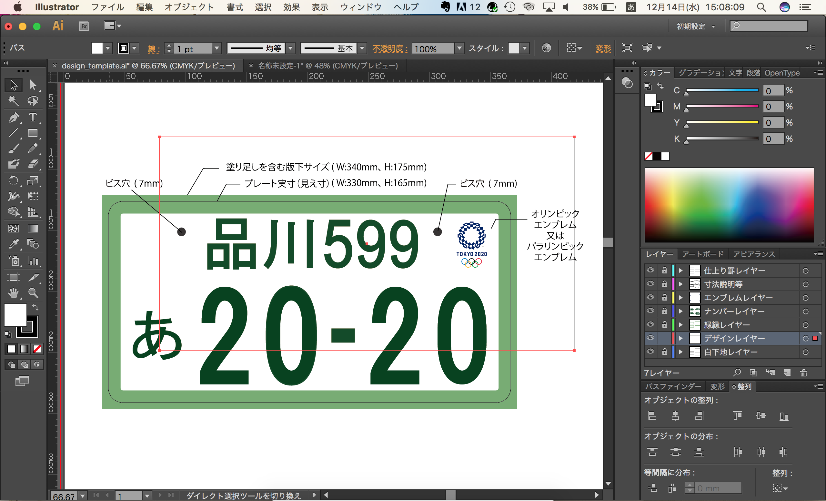Click the 不透明度 opacity link
The height and width of the screenshot is (501, 826).
[x=390, y=49]
